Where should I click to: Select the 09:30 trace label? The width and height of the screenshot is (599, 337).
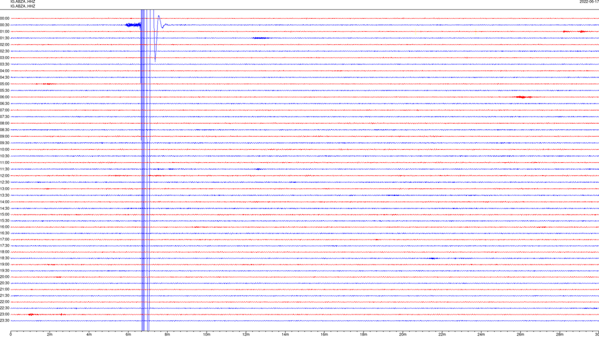pos(4,143)
